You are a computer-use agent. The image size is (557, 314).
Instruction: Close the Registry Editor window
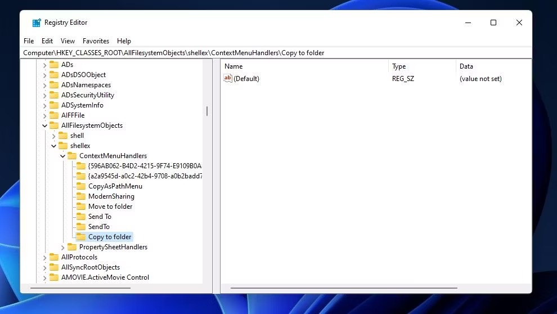click(x=519, y=23)
